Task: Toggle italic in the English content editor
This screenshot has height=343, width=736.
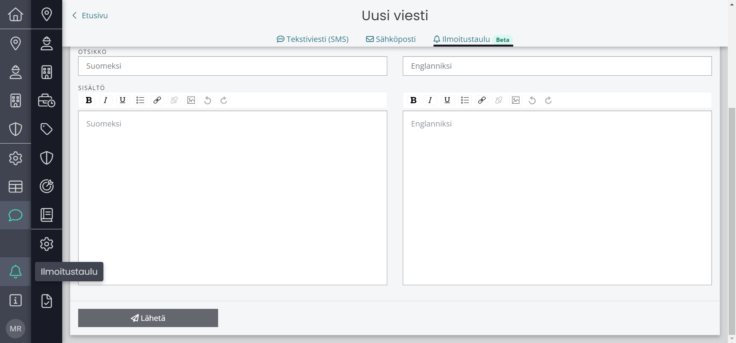Action: coord(430,100)
